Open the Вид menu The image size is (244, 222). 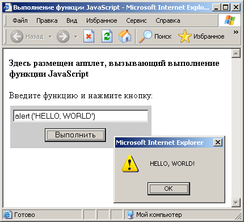72,20
